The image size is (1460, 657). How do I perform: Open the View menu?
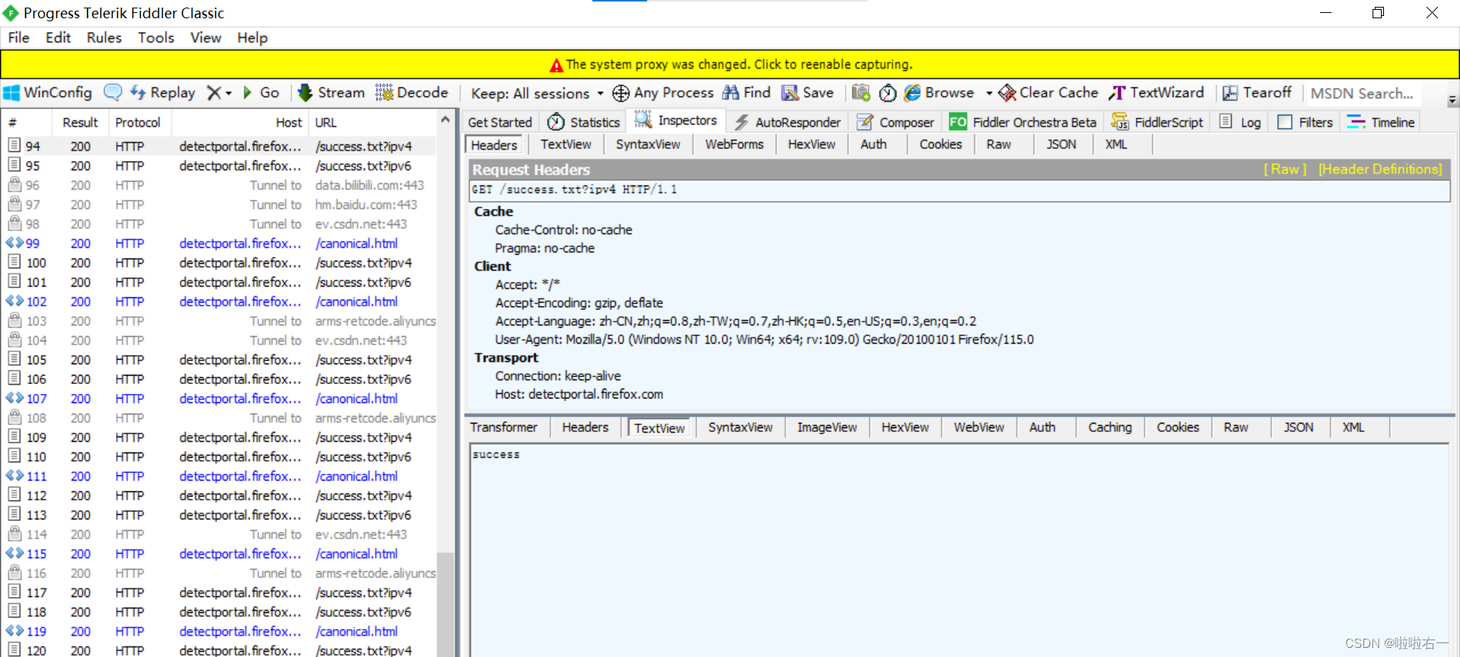(x=205, y=38)
